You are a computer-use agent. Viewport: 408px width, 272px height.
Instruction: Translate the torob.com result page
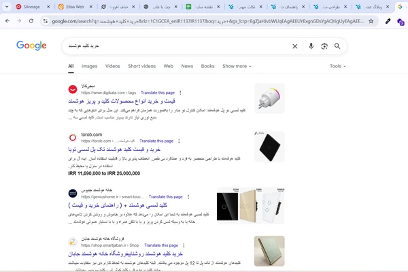[x=156, y=141]
